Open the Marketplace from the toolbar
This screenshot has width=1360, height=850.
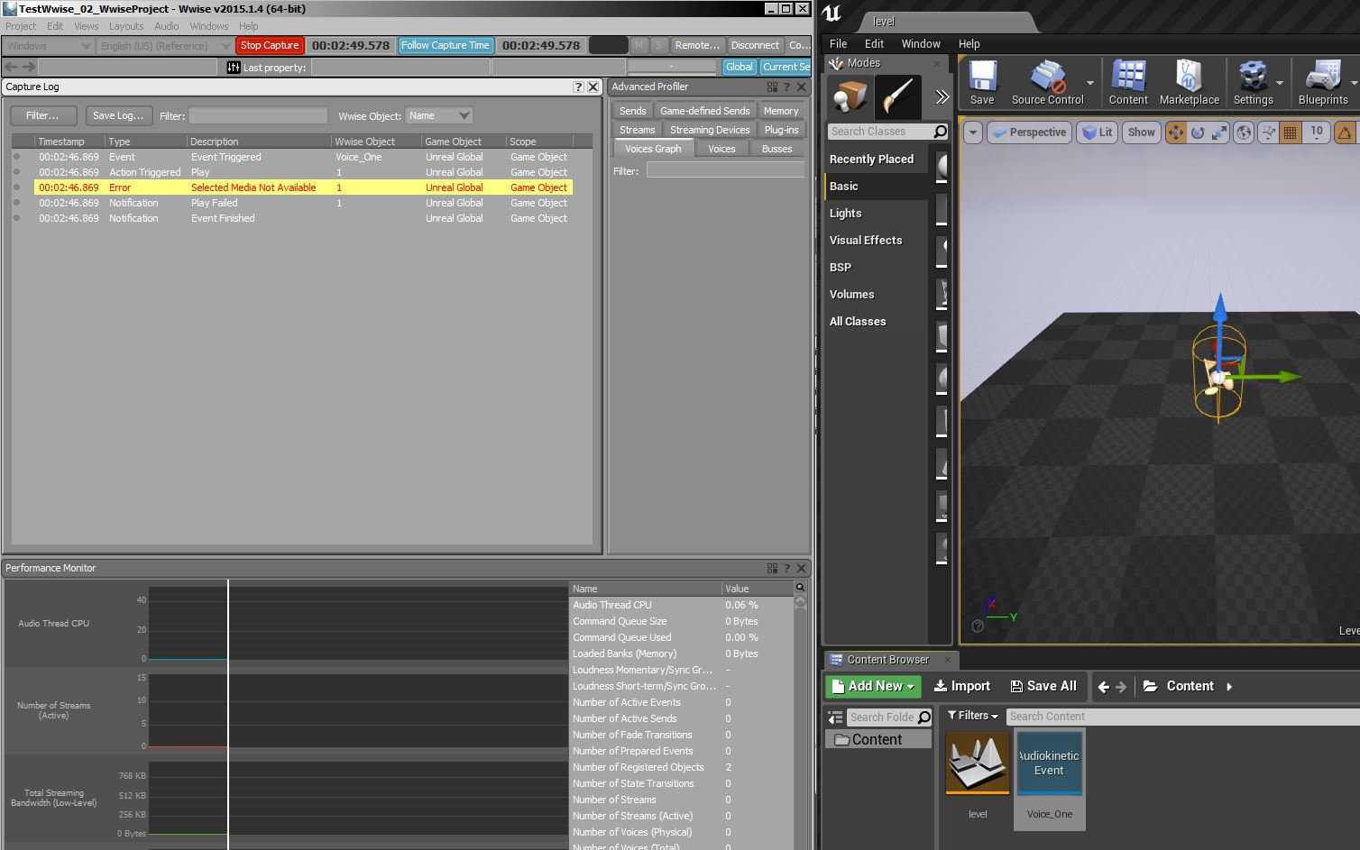1189,83
